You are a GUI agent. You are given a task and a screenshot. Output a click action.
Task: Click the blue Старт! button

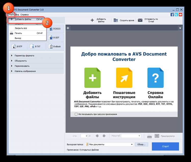tap(165, 146)
